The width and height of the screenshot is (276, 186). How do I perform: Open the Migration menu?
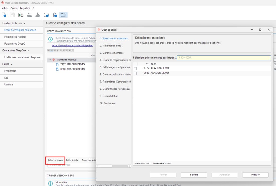click(x=25, y=8)
